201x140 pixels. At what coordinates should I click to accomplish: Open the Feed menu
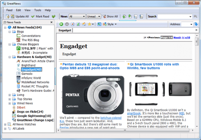tap(9, 10)
